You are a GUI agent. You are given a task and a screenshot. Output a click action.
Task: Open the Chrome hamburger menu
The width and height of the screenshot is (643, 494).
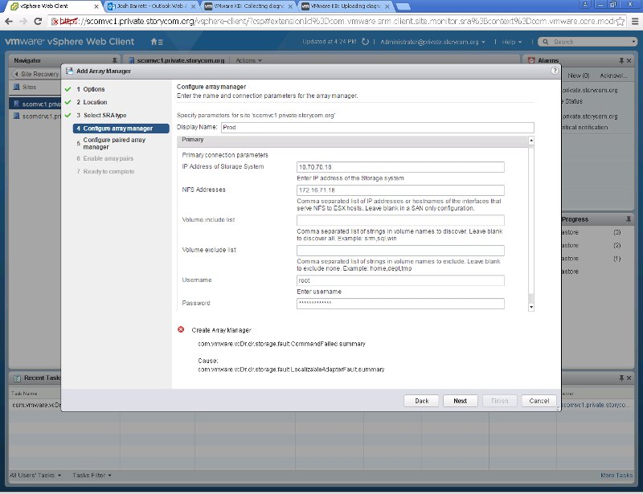[635, 22]
